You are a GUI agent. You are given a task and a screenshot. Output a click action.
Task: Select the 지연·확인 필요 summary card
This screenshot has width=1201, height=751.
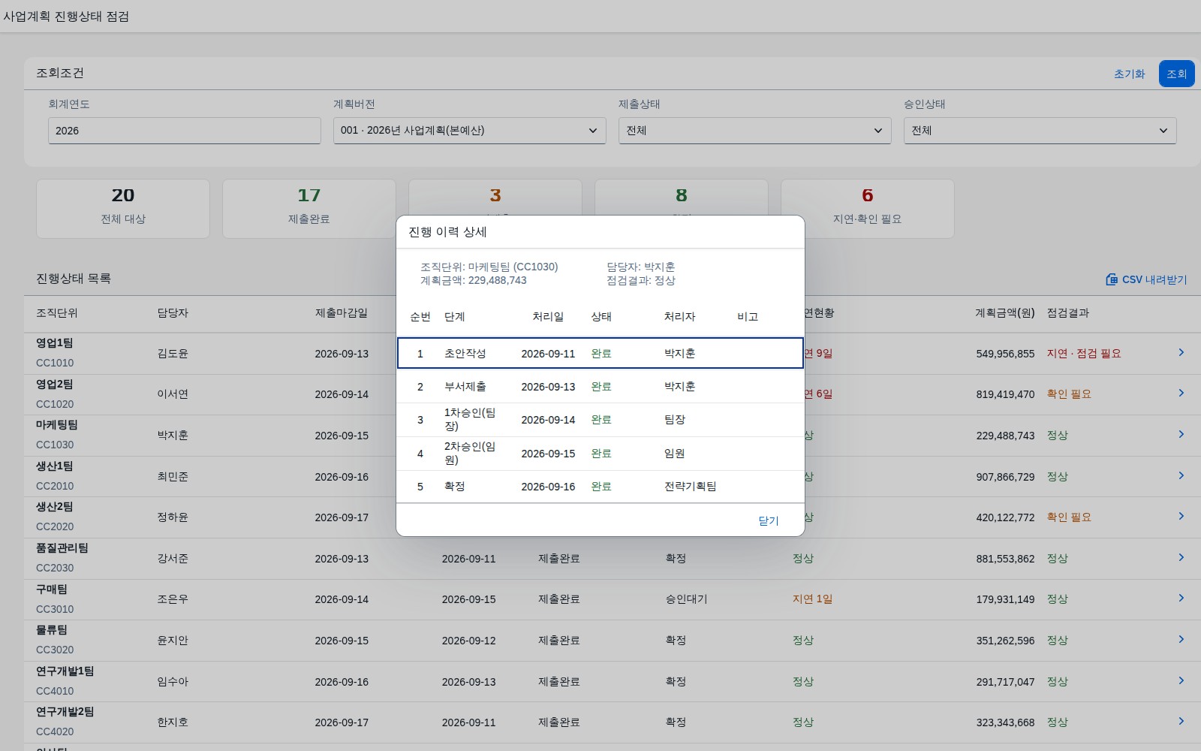[x=868, y=209]
